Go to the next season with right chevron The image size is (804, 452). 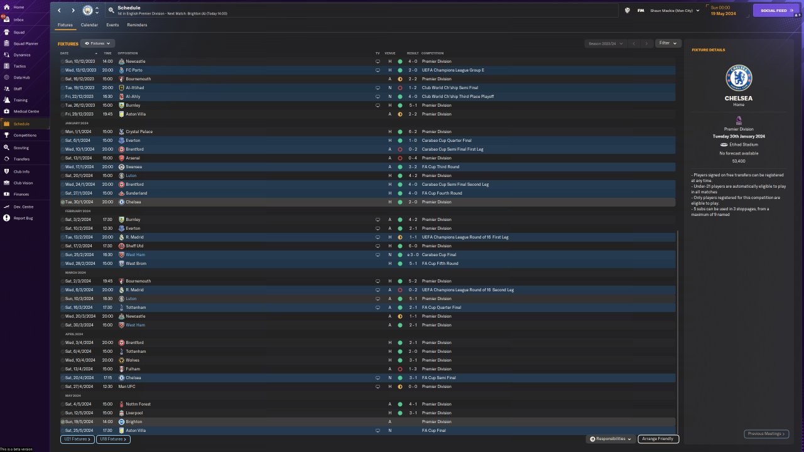[646, 43]
